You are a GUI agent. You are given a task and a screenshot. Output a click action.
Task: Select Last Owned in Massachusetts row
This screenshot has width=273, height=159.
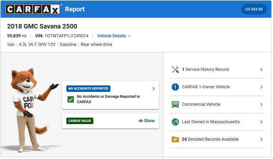point(217,122)
